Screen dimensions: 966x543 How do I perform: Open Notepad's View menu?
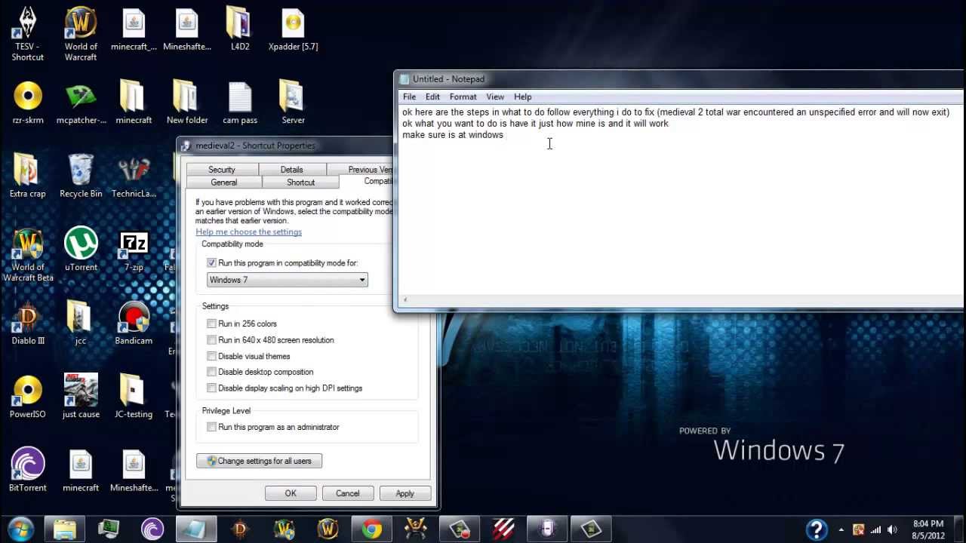(x=495, y=97)
